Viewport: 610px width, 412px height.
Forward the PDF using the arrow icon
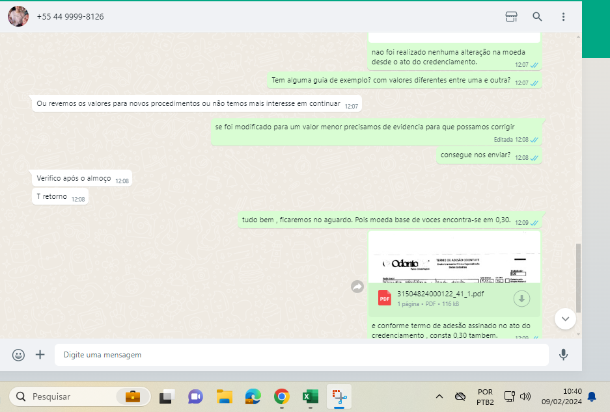pyautogui.click(x=357, y=287)
